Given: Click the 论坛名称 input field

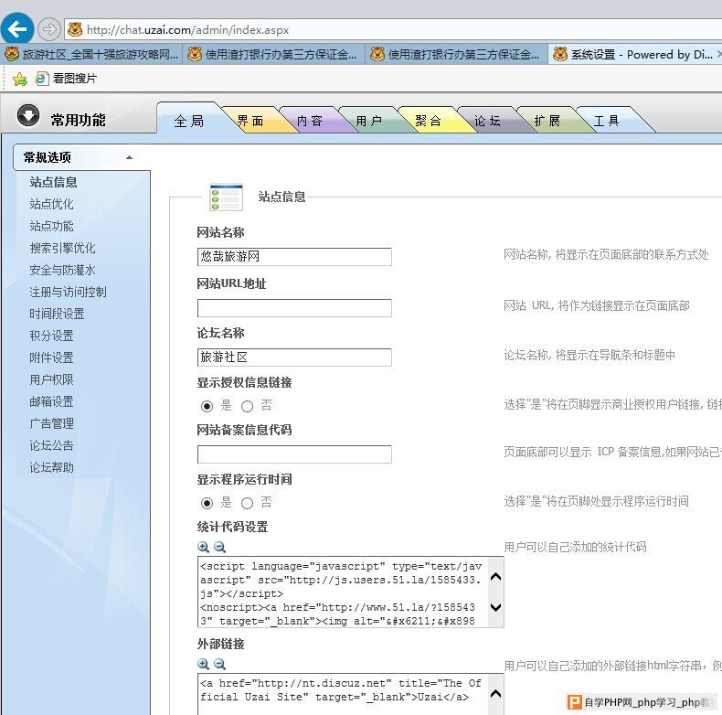Looking at the screenshot, I should pos(294,357).
